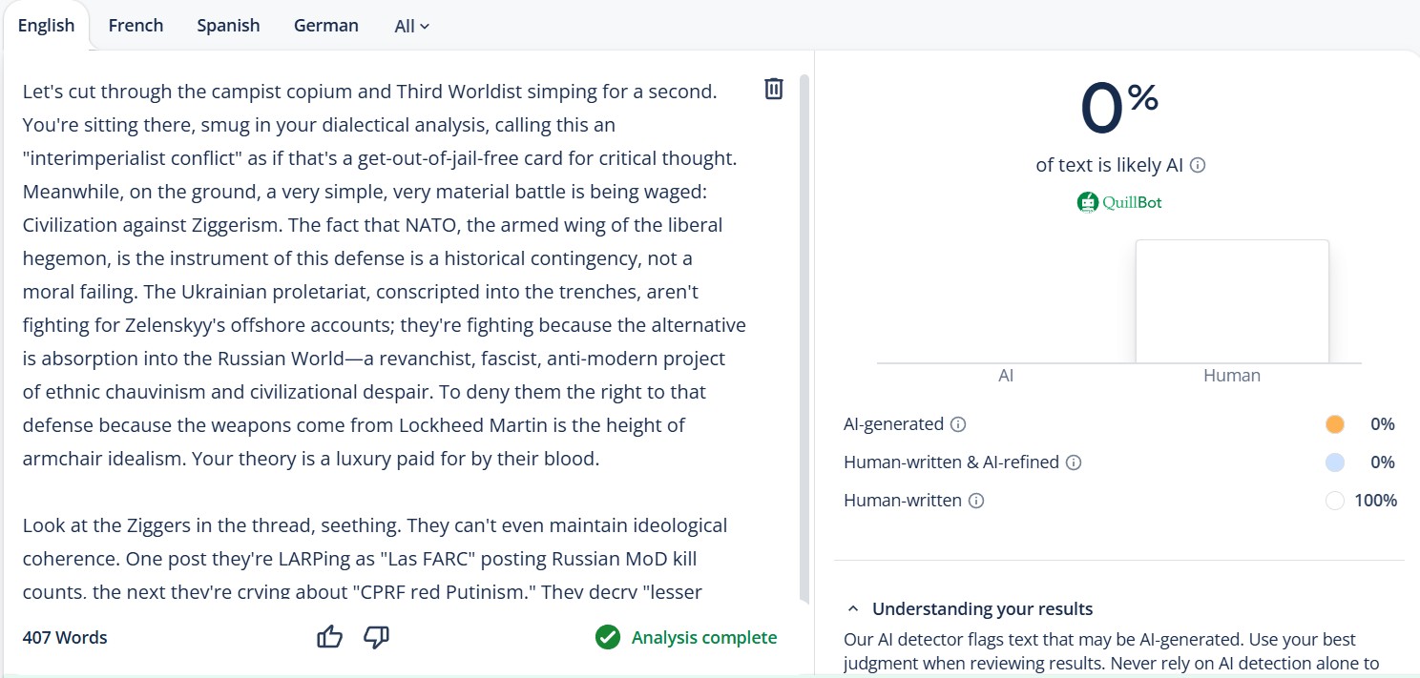Viewport: 1420px width, 678px height.
Task: Click the thumbs down feedback icon
Action: tap(377, 637)
